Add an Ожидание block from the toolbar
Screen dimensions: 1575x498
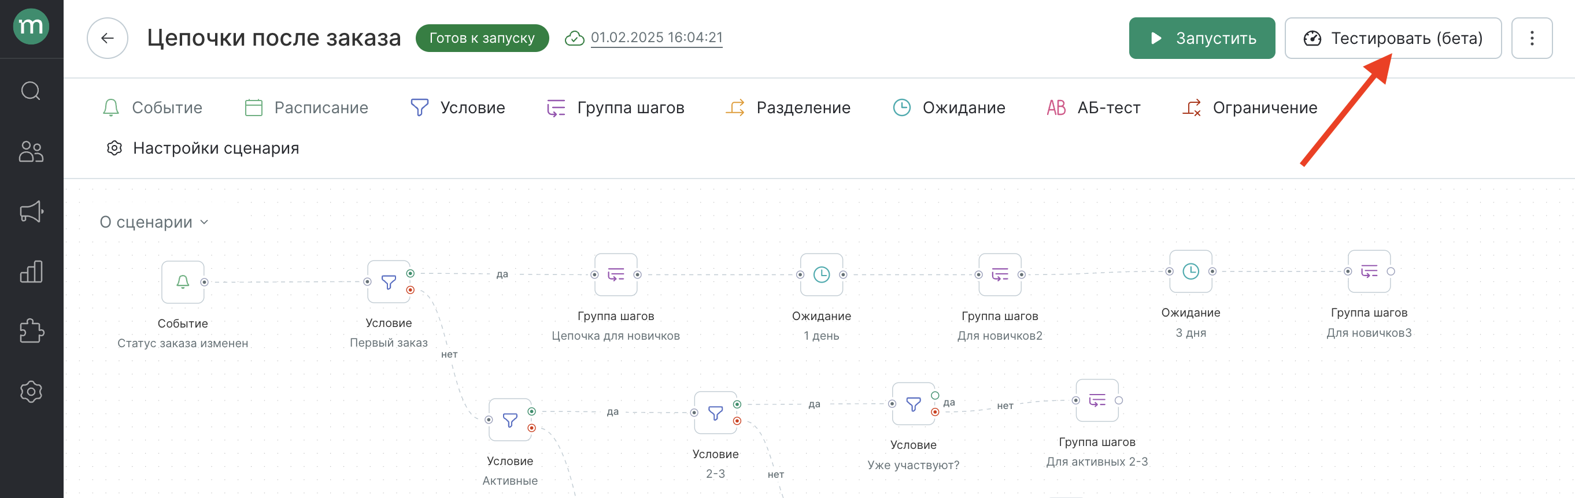(x=949, y=108)
